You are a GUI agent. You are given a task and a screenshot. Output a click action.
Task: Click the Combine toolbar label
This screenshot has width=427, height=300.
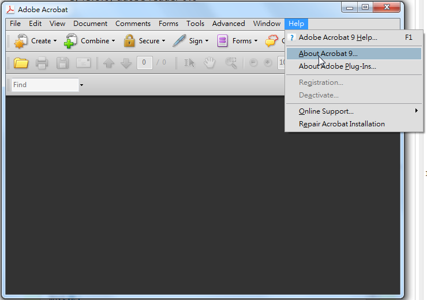click(95, 41)
